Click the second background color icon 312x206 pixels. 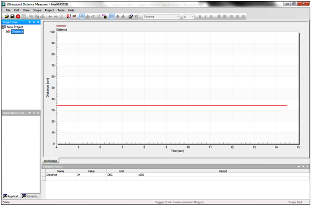[x=224, y=17]
